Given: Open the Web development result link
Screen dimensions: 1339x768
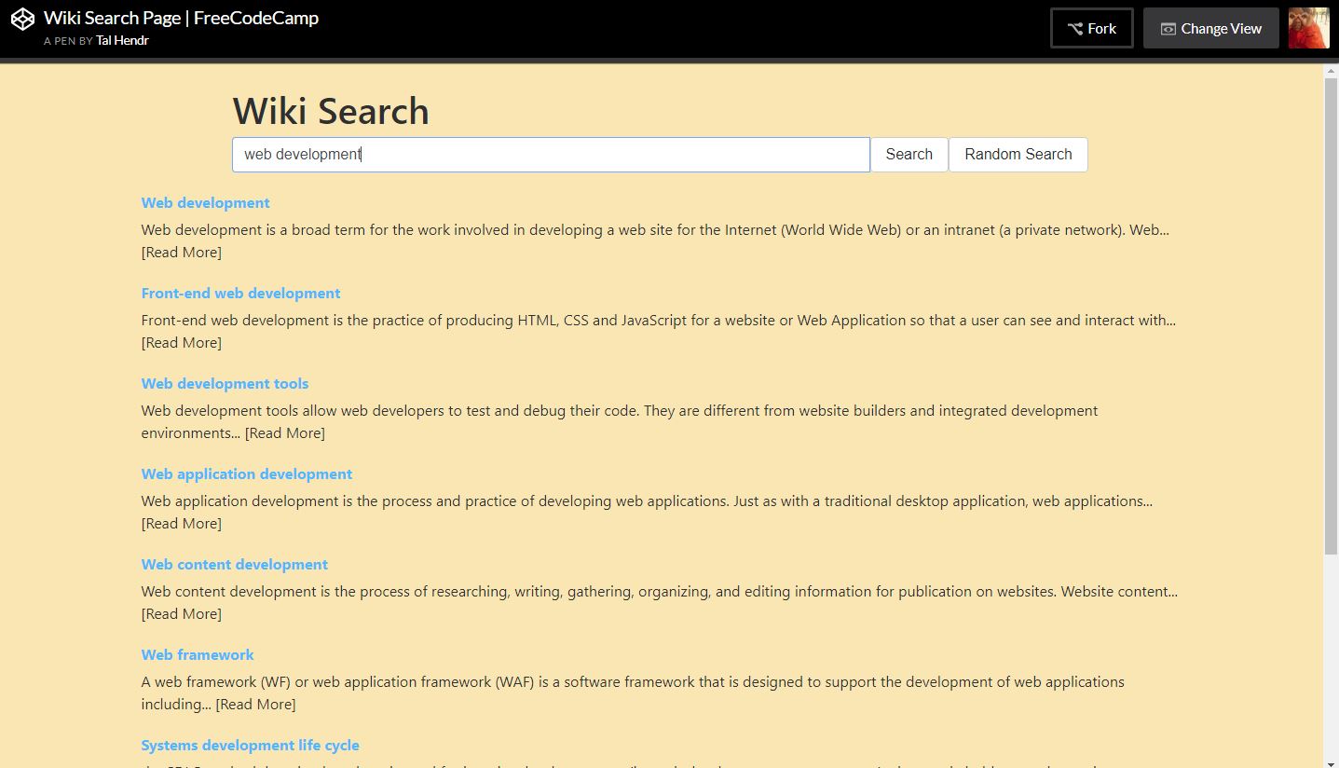Looking at the screenshot, I should [205, 203].
